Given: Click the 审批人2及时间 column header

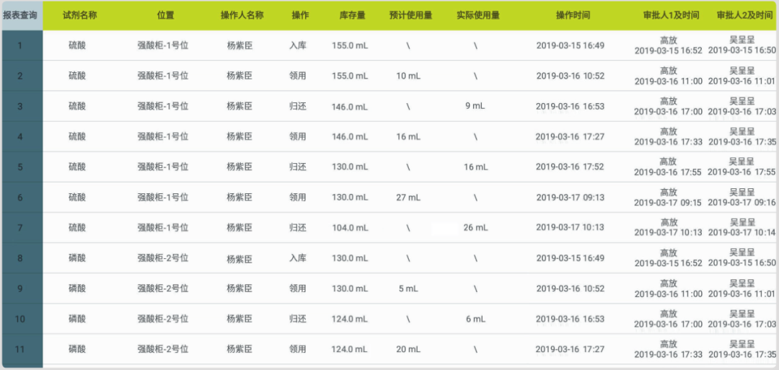Looking at the screenshot, I should 744,15.
